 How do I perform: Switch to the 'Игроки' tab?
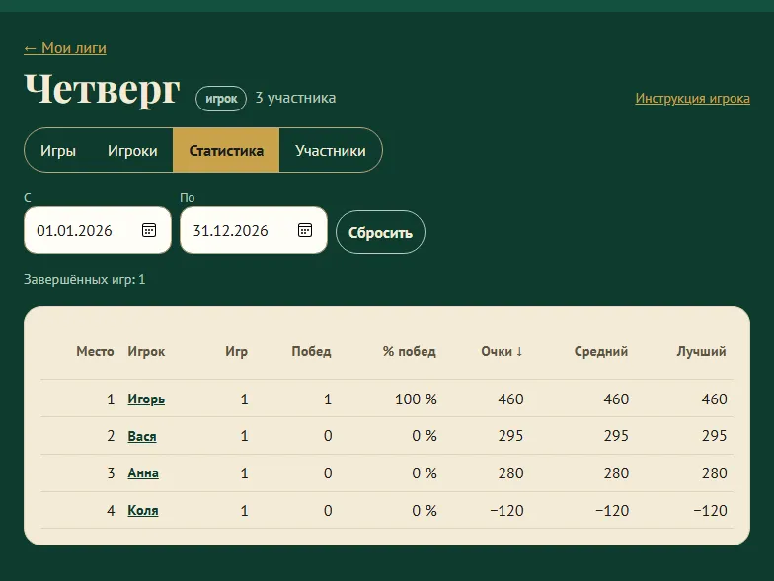coord(132,150)
